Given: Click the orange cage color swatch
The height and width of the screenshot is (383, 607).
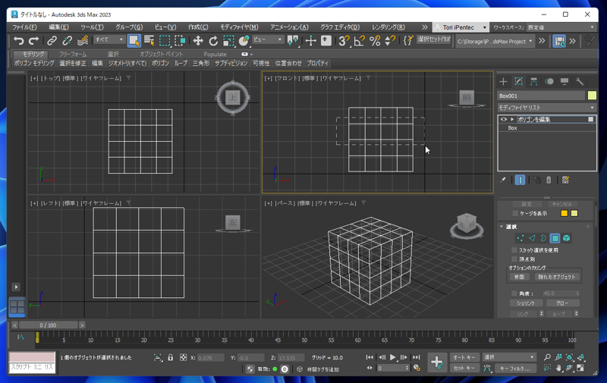Looking at the screenshot, I should (564, 214).
